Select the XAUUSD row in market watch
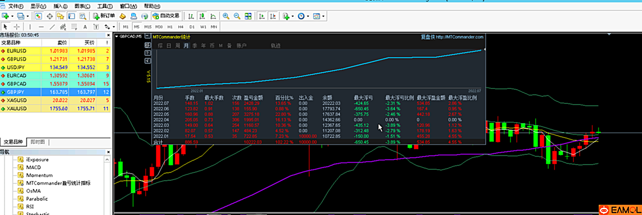Screen dimensions: 642x215 click(x=17, y=109)
